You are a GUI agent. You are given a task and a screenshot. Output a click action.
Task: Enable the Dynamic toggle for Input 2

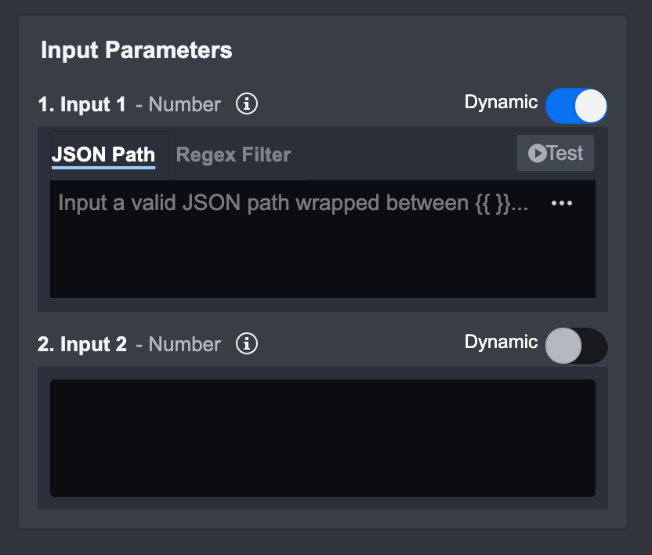(x=576, y=346)
